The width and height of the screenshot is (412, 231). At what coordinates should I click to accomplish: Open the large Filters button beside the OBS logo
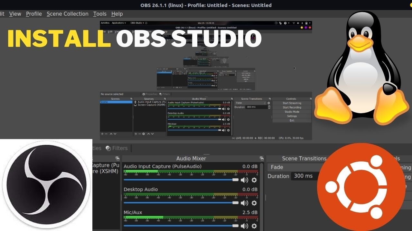click(117, 148)
